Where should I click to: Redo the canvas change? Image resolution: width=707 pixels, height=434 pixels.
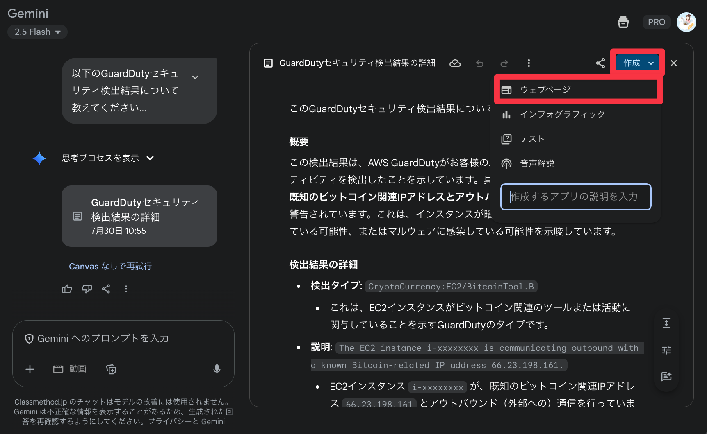pyautogui.click(x=504, y=63)
